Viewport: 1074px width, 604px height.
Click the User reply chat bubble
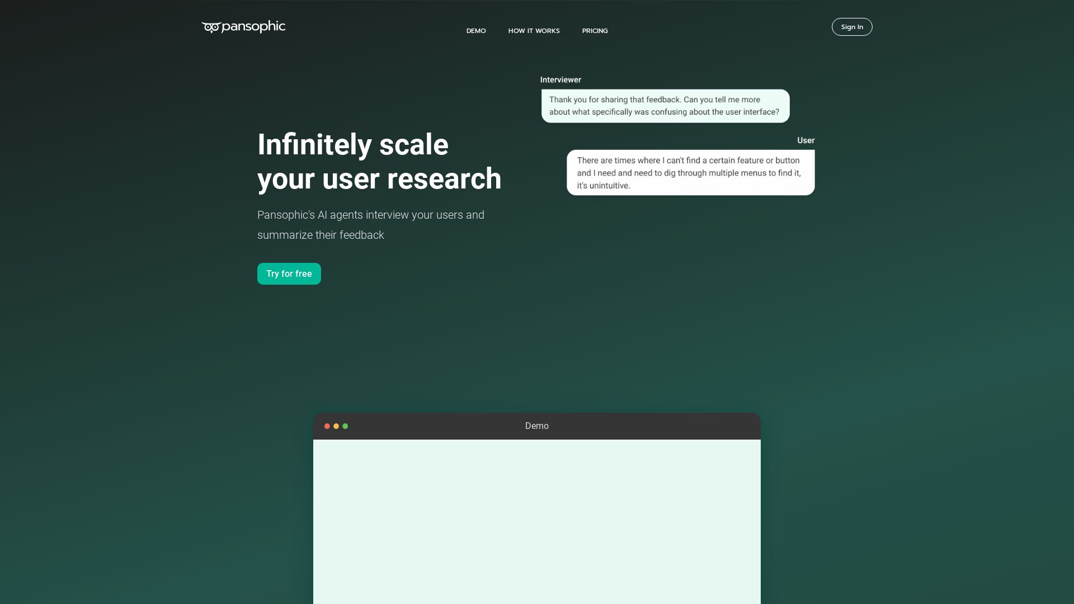click(x=690, y=173)
